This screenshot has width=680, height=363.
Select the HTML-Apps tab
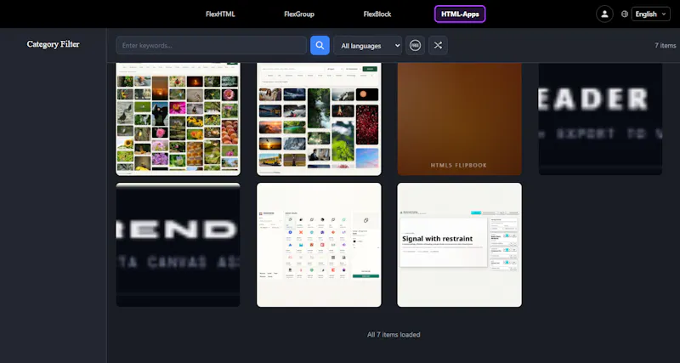click(460, 14)
